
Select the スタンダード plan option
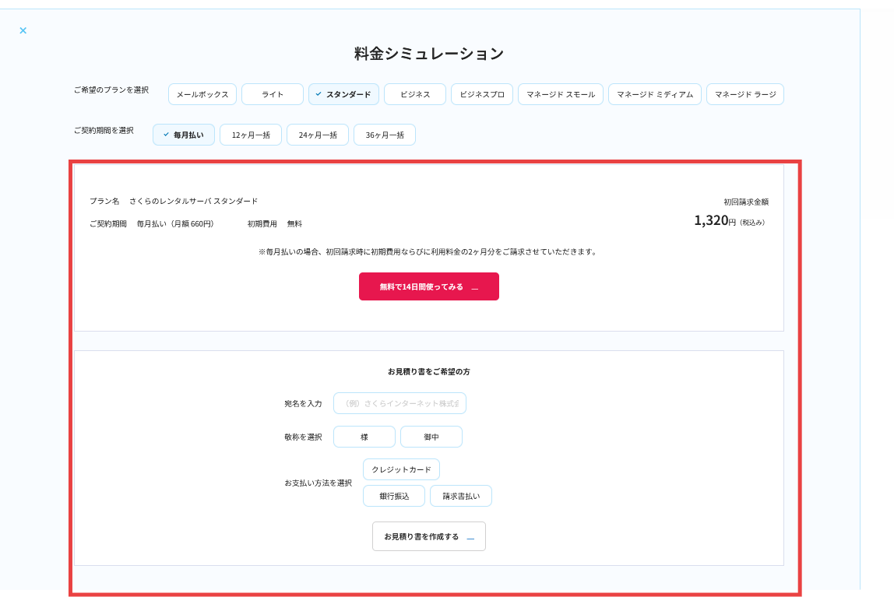(x=343, y=93)
